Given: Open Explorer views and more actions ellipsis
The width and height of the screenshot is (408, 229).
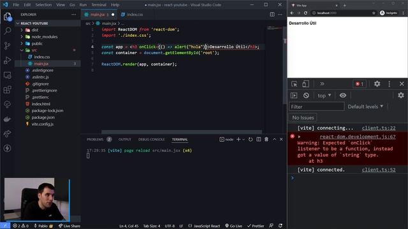Looking at the screenshot, I should [74, 15].
